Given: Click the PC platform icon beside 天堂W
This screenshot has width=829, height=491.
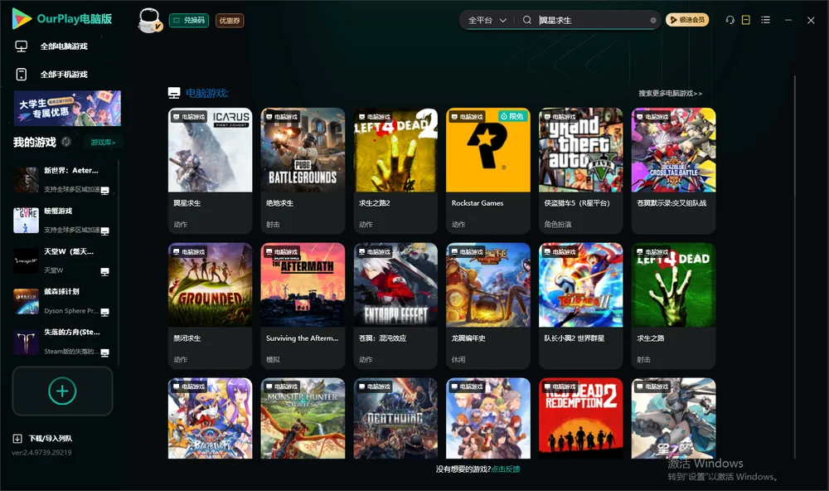Looking at the screenshot, I should pyautogui.click(x=104, y=272).
